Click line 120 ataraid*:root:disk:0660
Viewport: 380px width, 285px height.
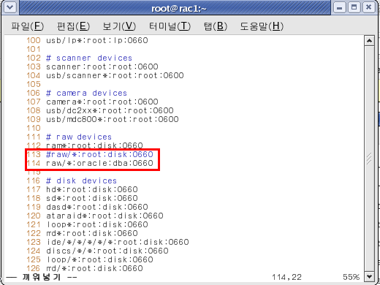(x=104, y=216)
